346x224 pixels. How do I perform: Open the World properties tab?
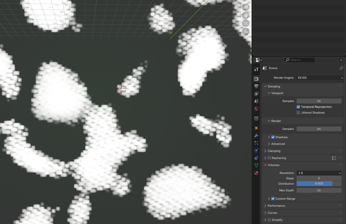[256, 109]
